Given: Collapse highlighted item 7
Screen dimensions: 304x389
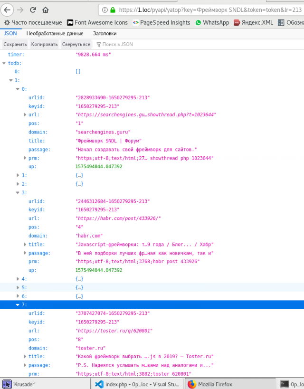Looking at the screenshot, I should [x=18, y=305].
